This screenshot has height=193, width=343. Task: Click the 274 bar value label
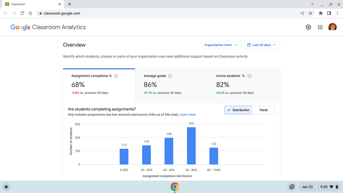(x=191, y=123)
